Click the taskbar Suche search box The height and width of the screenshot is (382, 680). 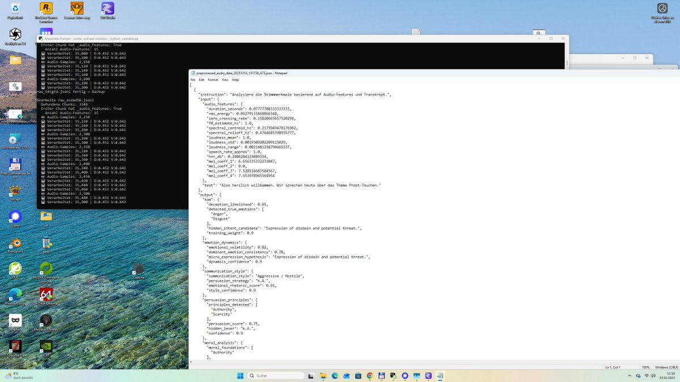point(275,376)
